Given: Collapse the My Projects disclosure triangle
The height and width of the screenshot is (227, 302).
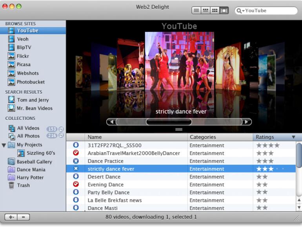Looking at the screenshot, I should pos(4,145).
